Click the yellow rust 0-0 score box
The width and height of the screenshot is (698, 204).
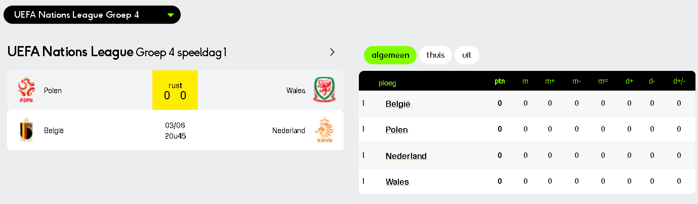point(175,90)
